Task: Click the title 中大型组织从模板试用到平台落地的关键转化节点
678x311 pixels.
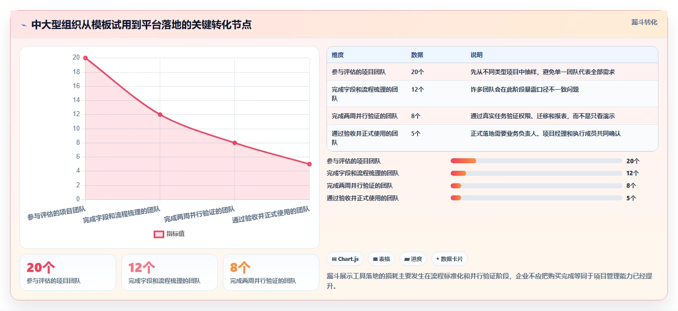Action: click(x=141, y=25)
